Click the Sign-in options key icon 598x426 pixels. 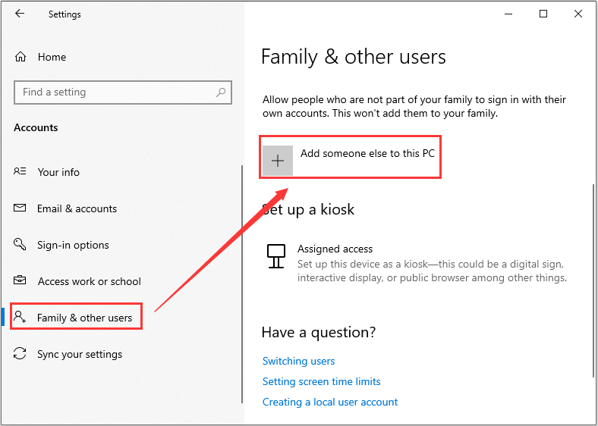(20, 245)
